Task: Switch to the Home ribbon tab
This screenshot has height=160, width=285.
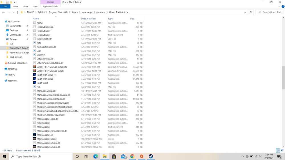Action: (15, 6)
